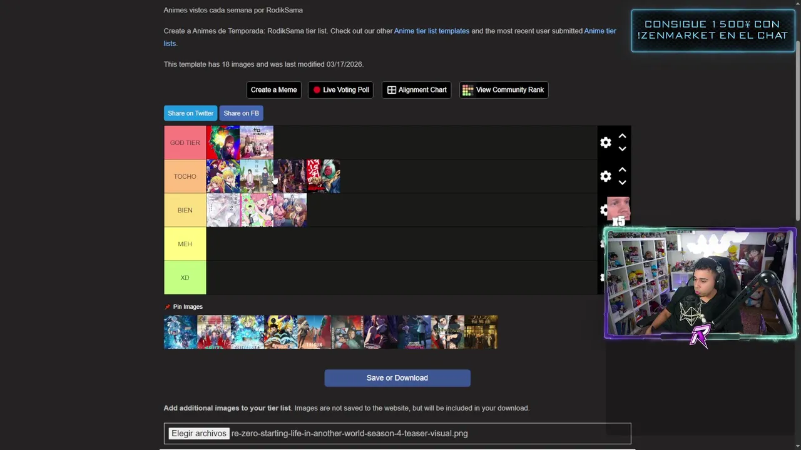Pick the My Hero Academia unranked image
The width and height of the screenshot is (801, 450).
pos(414,332)
